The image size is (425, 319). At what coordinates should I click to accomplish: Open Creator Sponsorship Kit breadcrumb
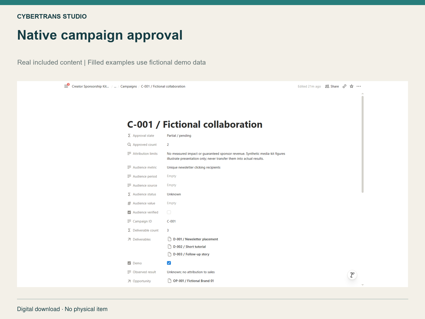90,86
